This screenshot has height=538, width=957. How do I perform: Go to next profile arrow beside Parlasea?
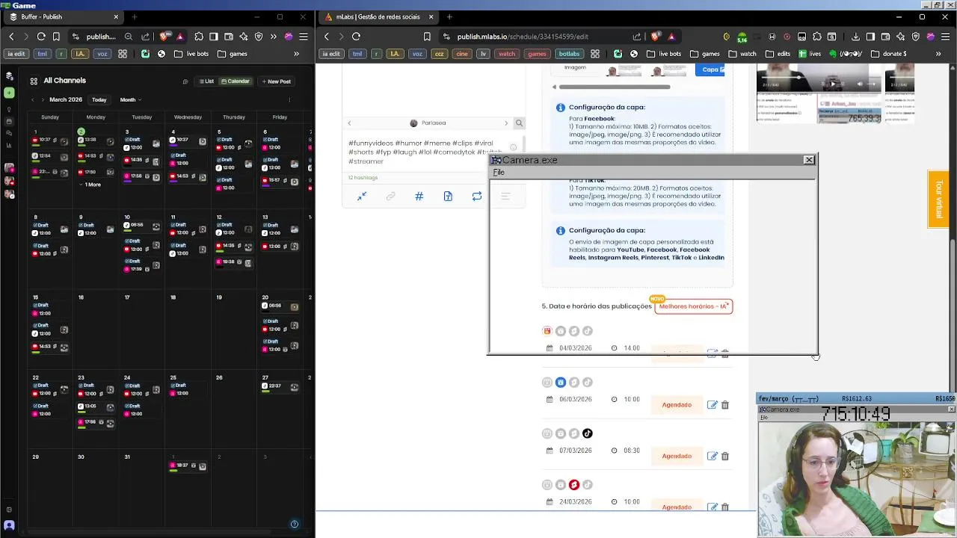point(506,123)
